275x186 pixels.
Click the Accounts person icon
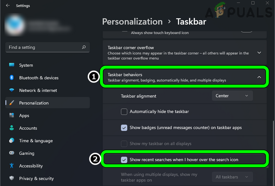pyautogui.click(x=12, y=128)
